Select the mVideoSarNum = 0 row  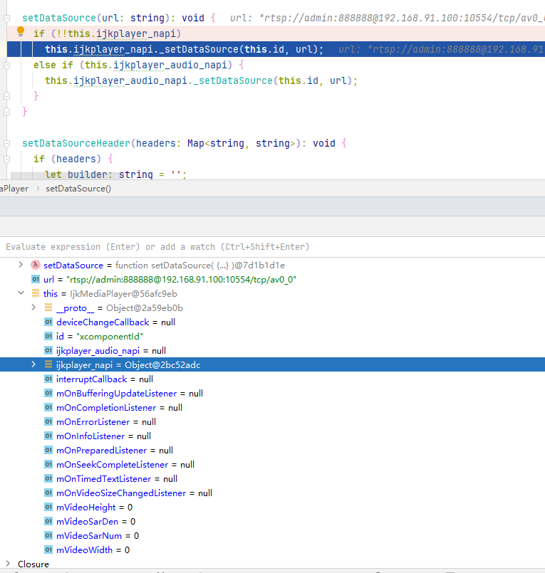[x=272, y=536]
